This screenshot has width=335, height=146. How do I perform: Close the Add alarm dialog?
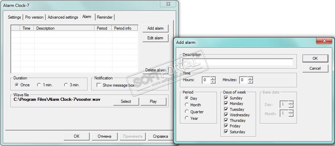[x=324, y=40]
